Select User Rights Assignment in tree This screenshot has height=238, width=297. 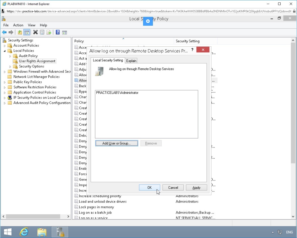[37, 61]
